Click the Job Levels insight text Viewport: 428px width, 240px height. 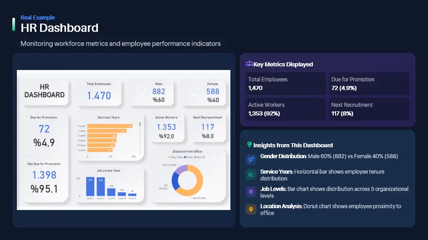point(334,192)
